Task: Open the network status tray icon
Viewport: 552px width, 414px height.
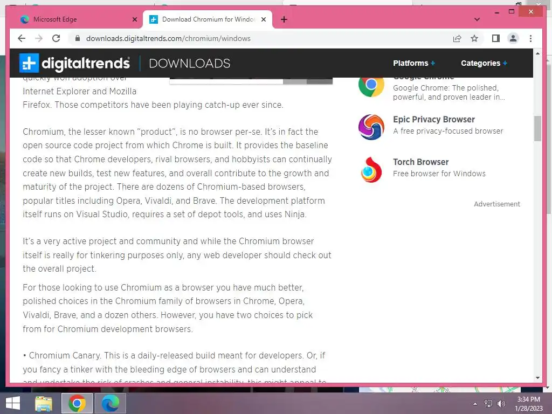Action: (x=488, y=404)
